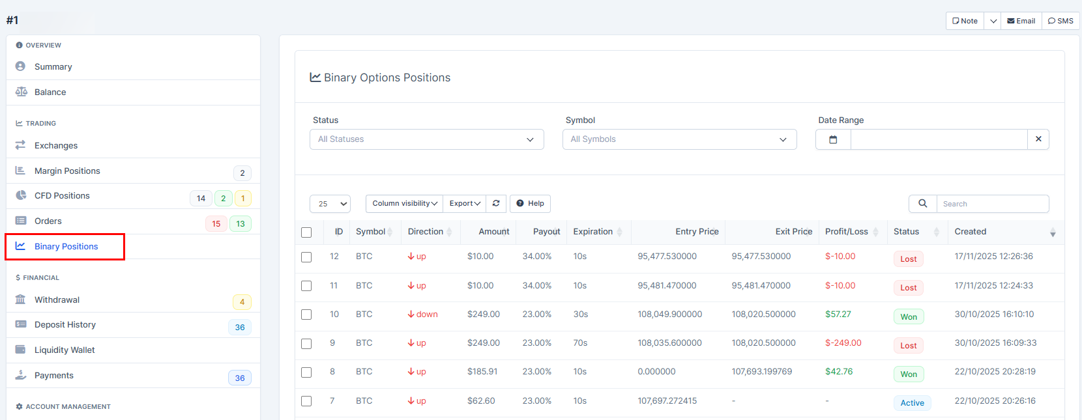Go to Deposit History in sidebar
The width and height of the screenshot is (1082, 420).
click(65, 324)
